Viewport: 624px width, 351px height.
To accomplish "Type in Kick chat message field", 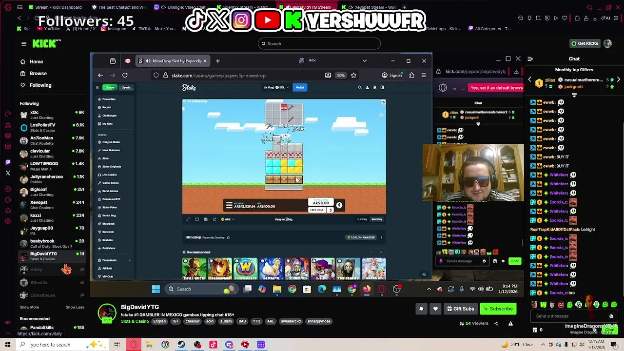I will click(570, 316).
